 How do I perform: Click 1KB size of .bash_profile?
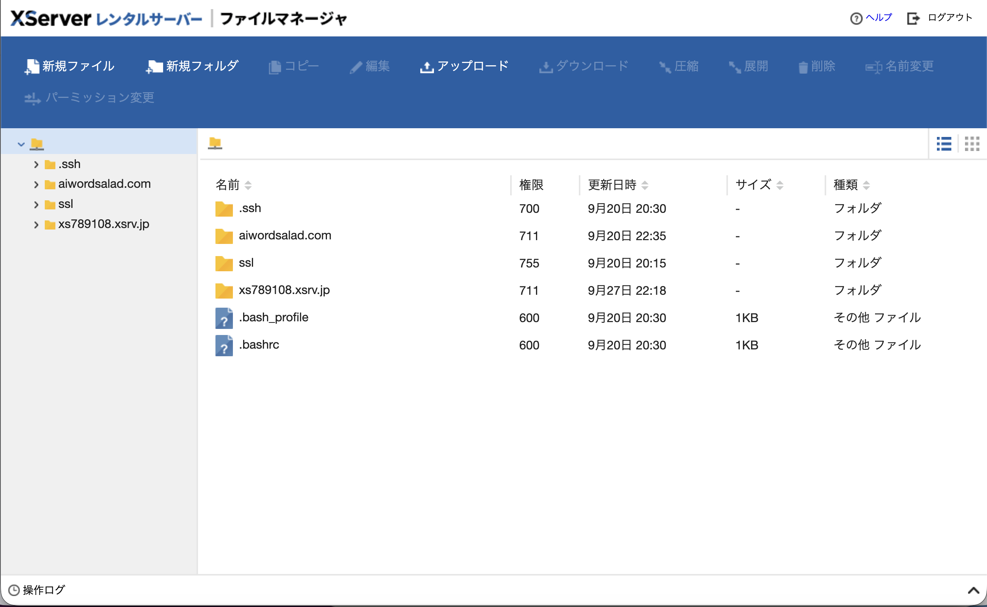pyautogui.click(x=747, y=318)
